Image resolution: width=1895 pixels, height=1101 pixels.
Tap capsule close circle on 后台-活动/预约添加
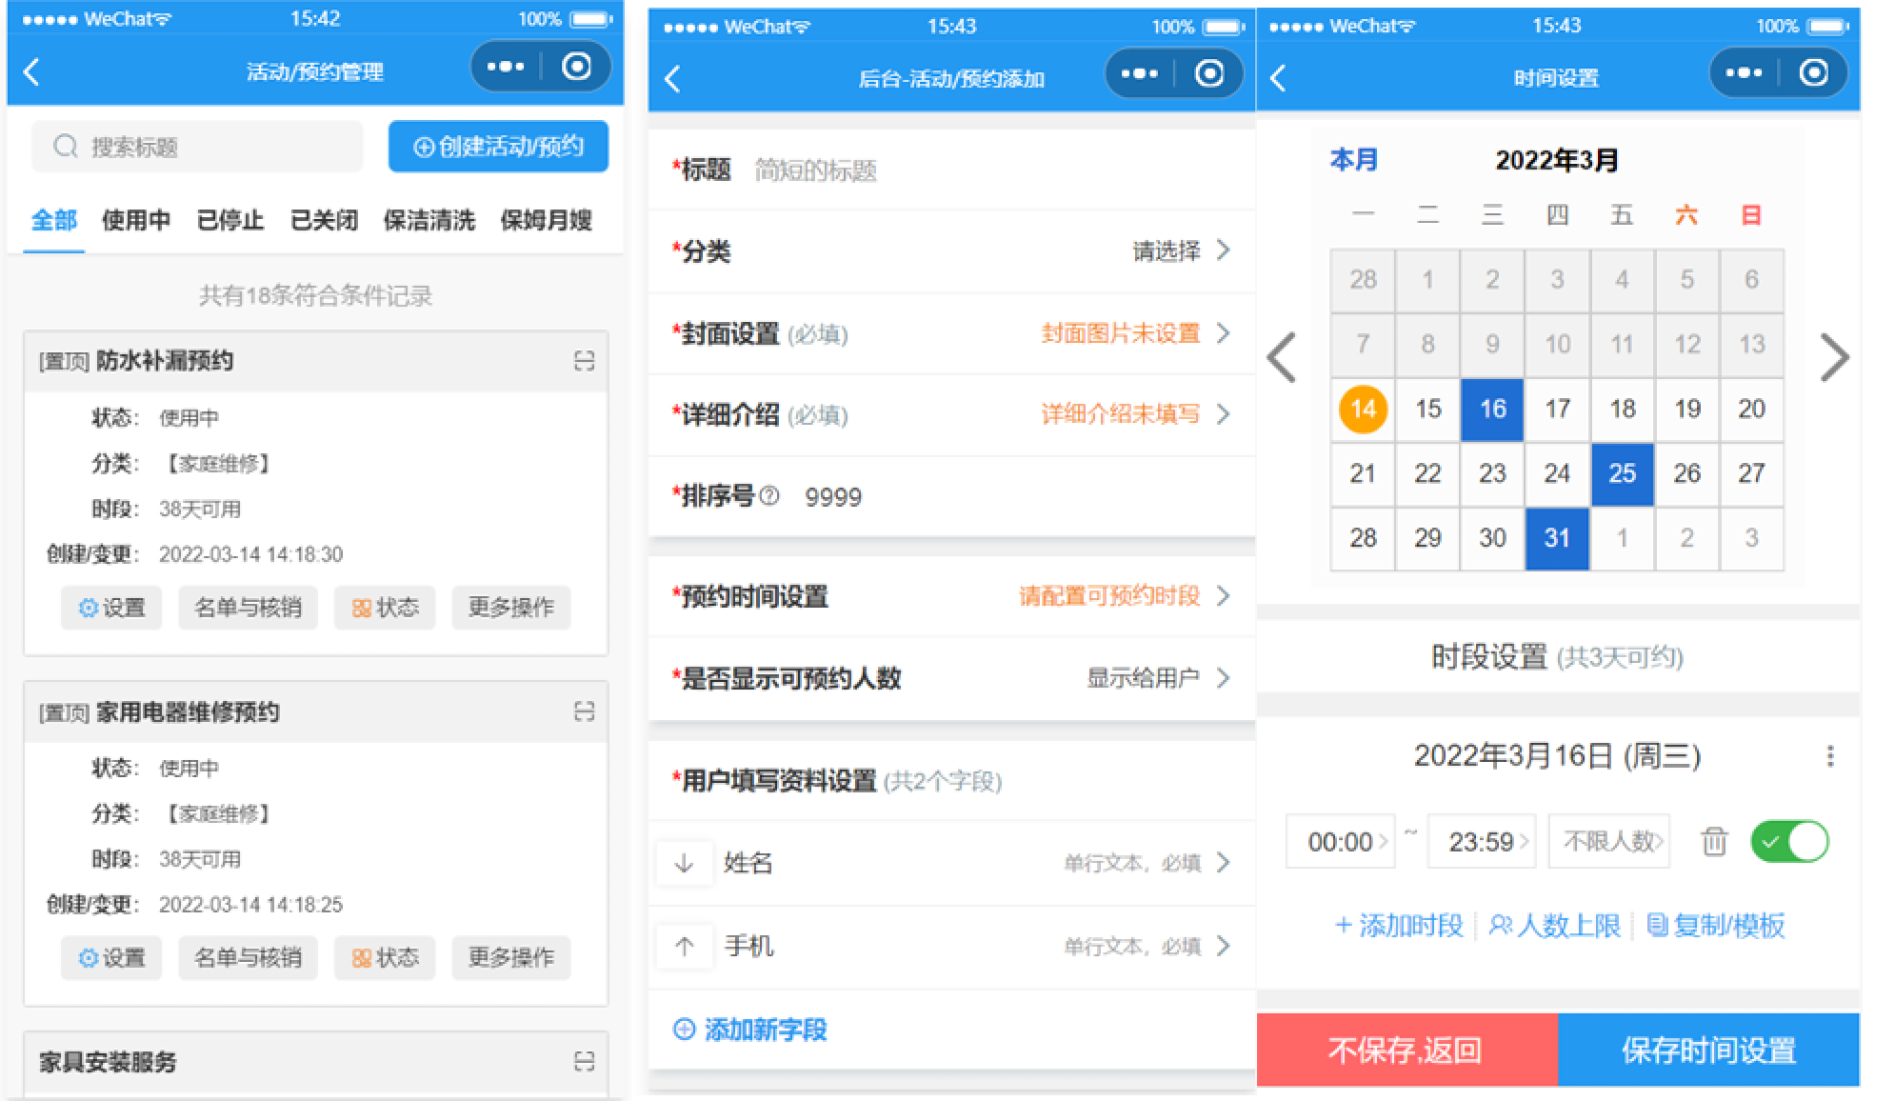1209,73
